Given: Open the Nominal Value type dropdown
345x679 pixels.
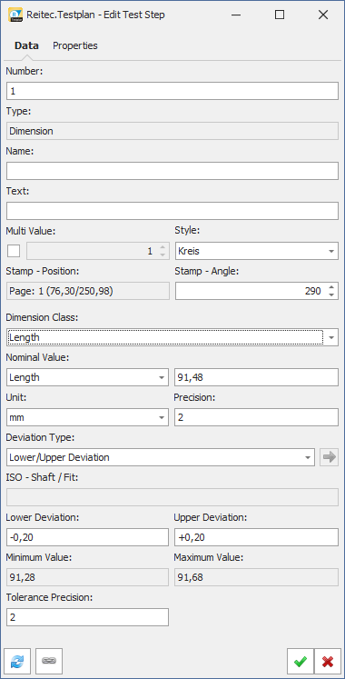Looking at the screenshot, I should (x=87, y=377).
